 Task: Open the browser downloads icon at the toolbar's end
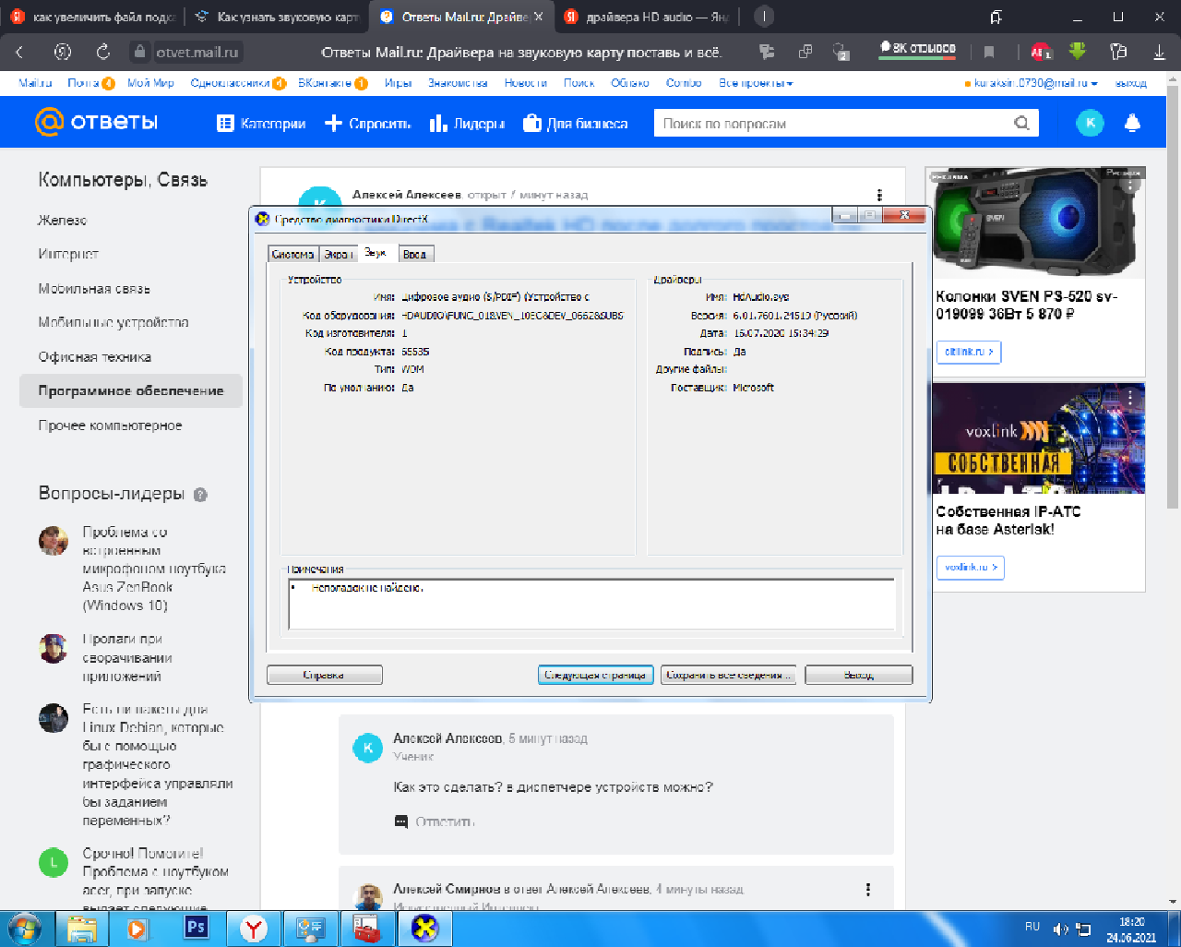pos(1160,52)
